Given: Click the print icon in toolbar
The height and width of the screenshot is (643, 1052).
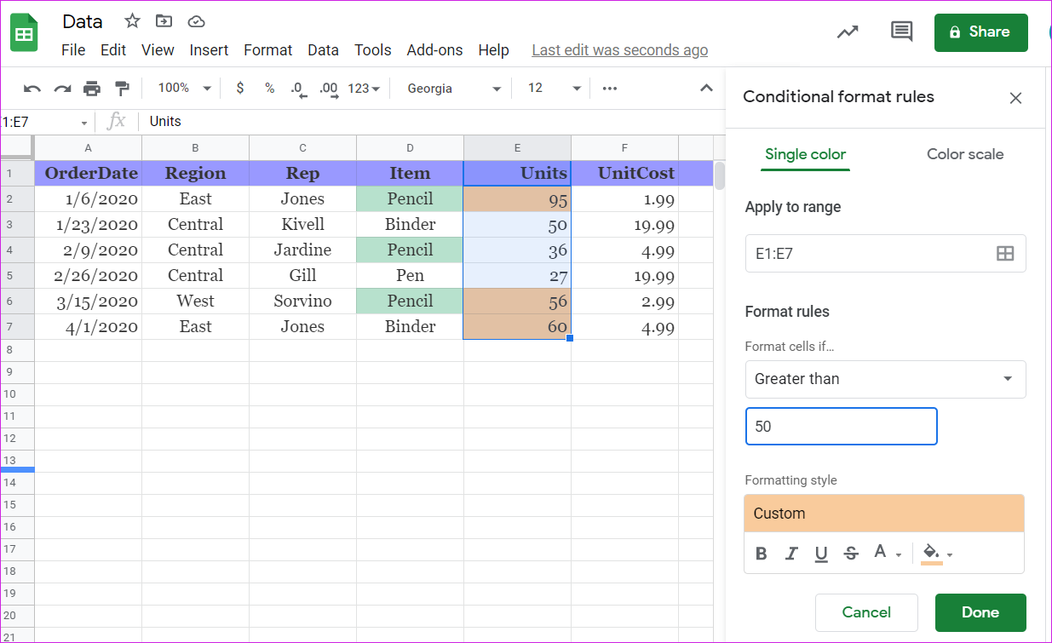Looking at the screenshot, I should pyautogui.click(x=92, y=89).
